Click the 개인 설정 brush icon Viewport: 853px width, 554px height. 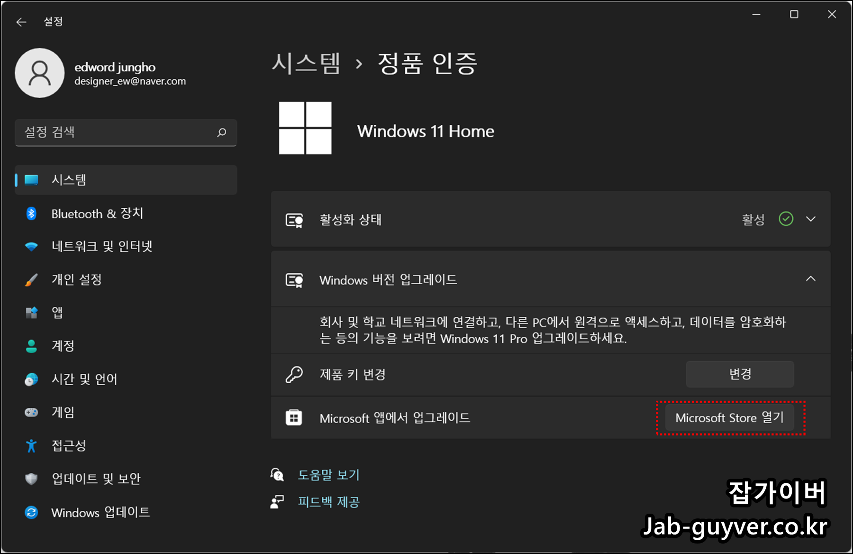tap(31, 279)
